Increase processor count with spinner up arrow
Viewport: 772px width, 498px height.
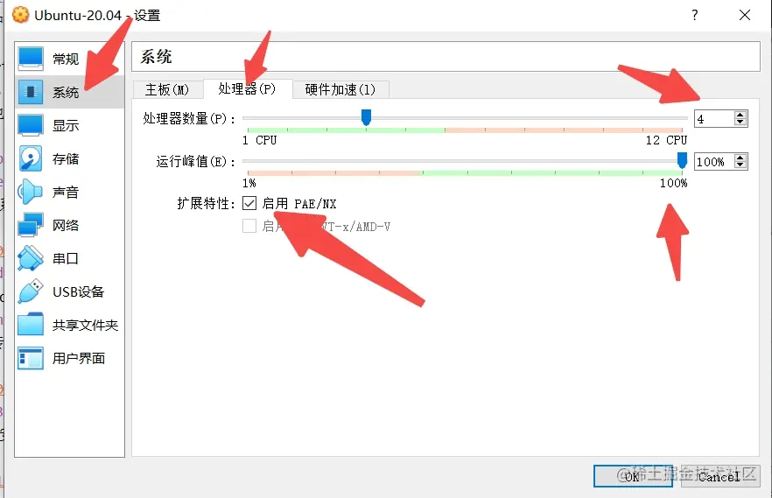[x=740, y=115]
